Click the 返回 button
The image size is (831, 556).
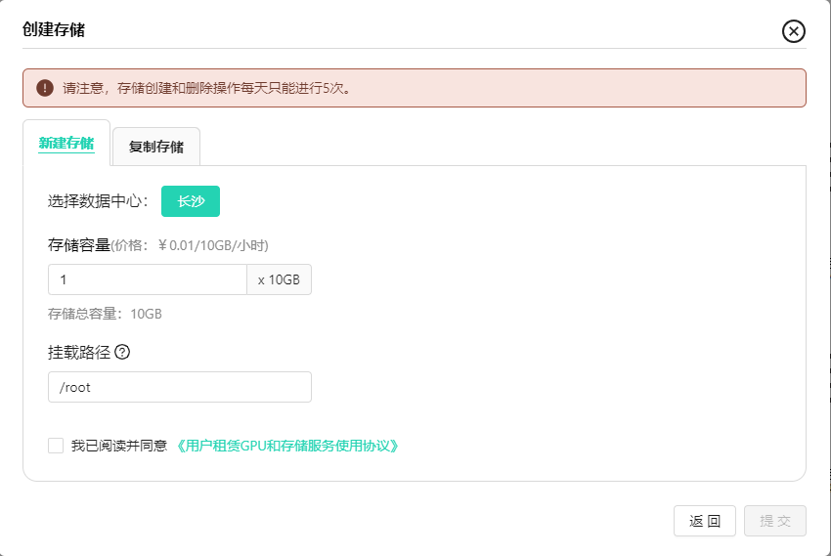(x=705, y=521)
